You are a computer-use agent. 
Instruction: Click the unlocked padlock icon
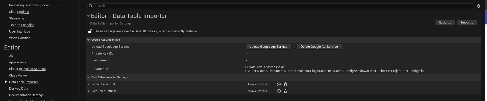tap(90, 31)
